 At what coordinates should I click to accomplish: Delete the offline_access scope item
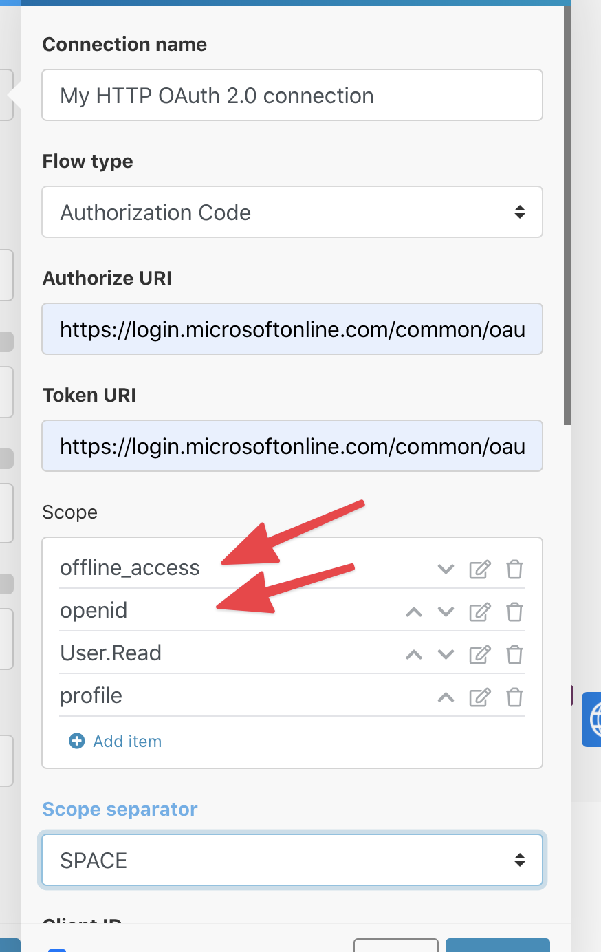(514, 569)
